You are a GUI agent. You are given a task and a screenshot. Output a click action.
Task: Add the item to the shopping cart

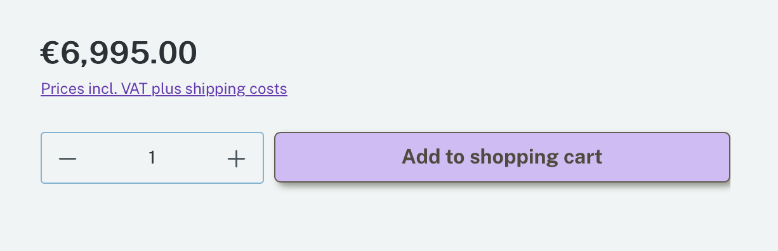502,157
